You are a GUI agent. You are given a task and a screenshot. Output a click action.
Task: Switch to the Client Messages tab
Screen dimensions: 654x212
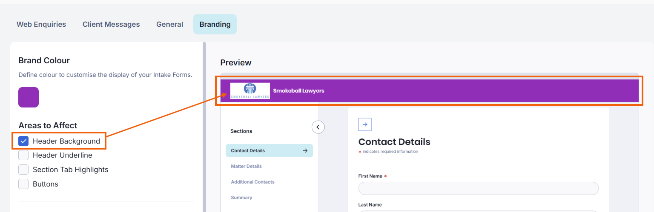pos(111,24)
